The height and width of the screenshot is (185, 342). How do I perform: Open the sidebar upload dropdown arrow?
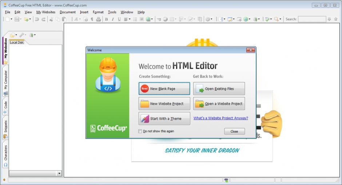pos(35,35)
